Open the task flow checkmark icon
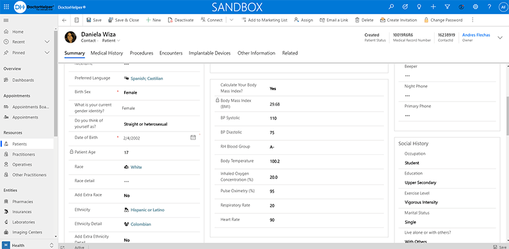509x249 pixels. [x=405, y=6]
